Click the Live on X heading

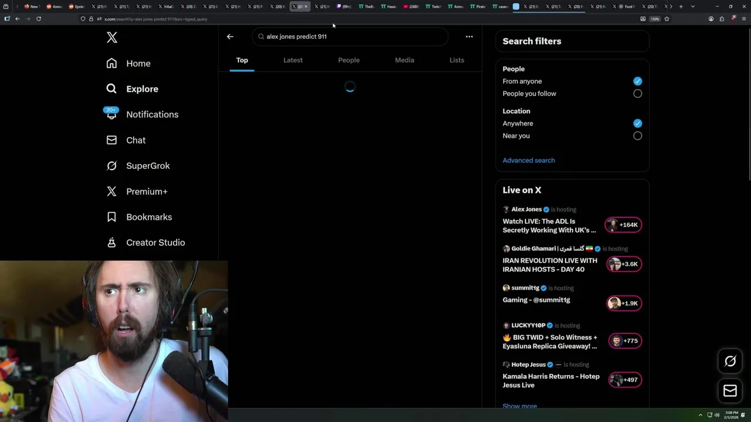tap(522, 190)
